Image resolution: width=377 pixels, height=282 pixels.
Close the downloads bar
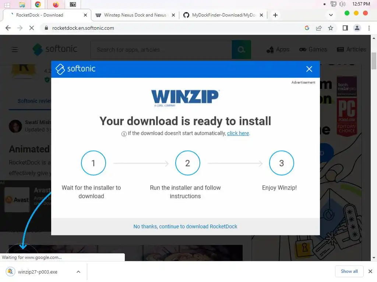[370, 271]
